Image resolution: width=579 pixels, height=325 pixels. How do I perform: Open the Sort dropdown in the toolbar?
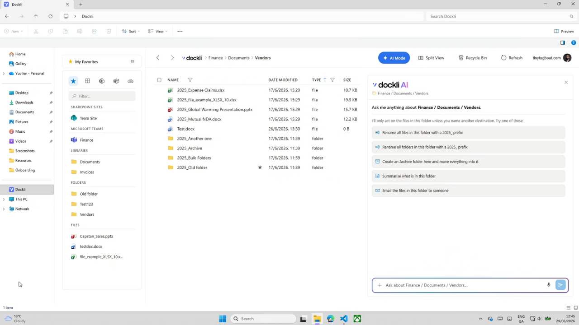(131, 31)
